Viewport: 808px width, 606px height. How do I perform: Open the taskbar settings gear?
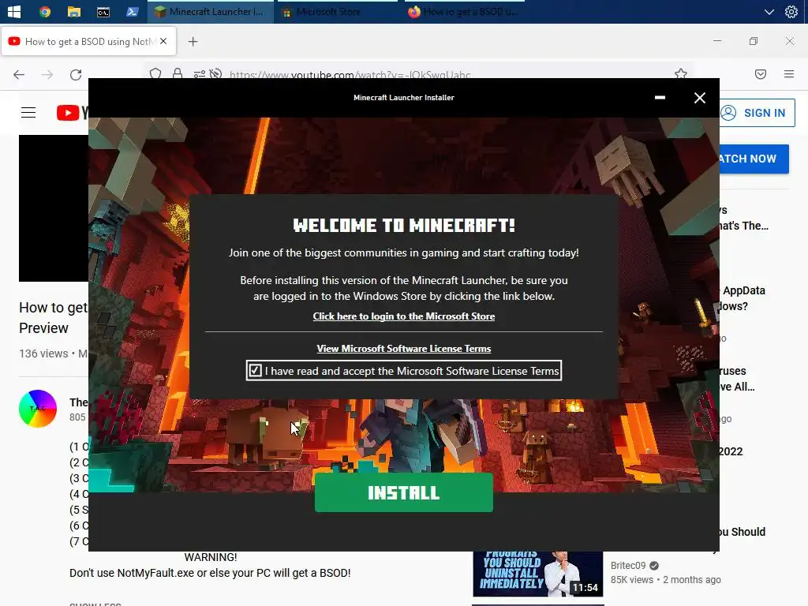tap(791, 11)
